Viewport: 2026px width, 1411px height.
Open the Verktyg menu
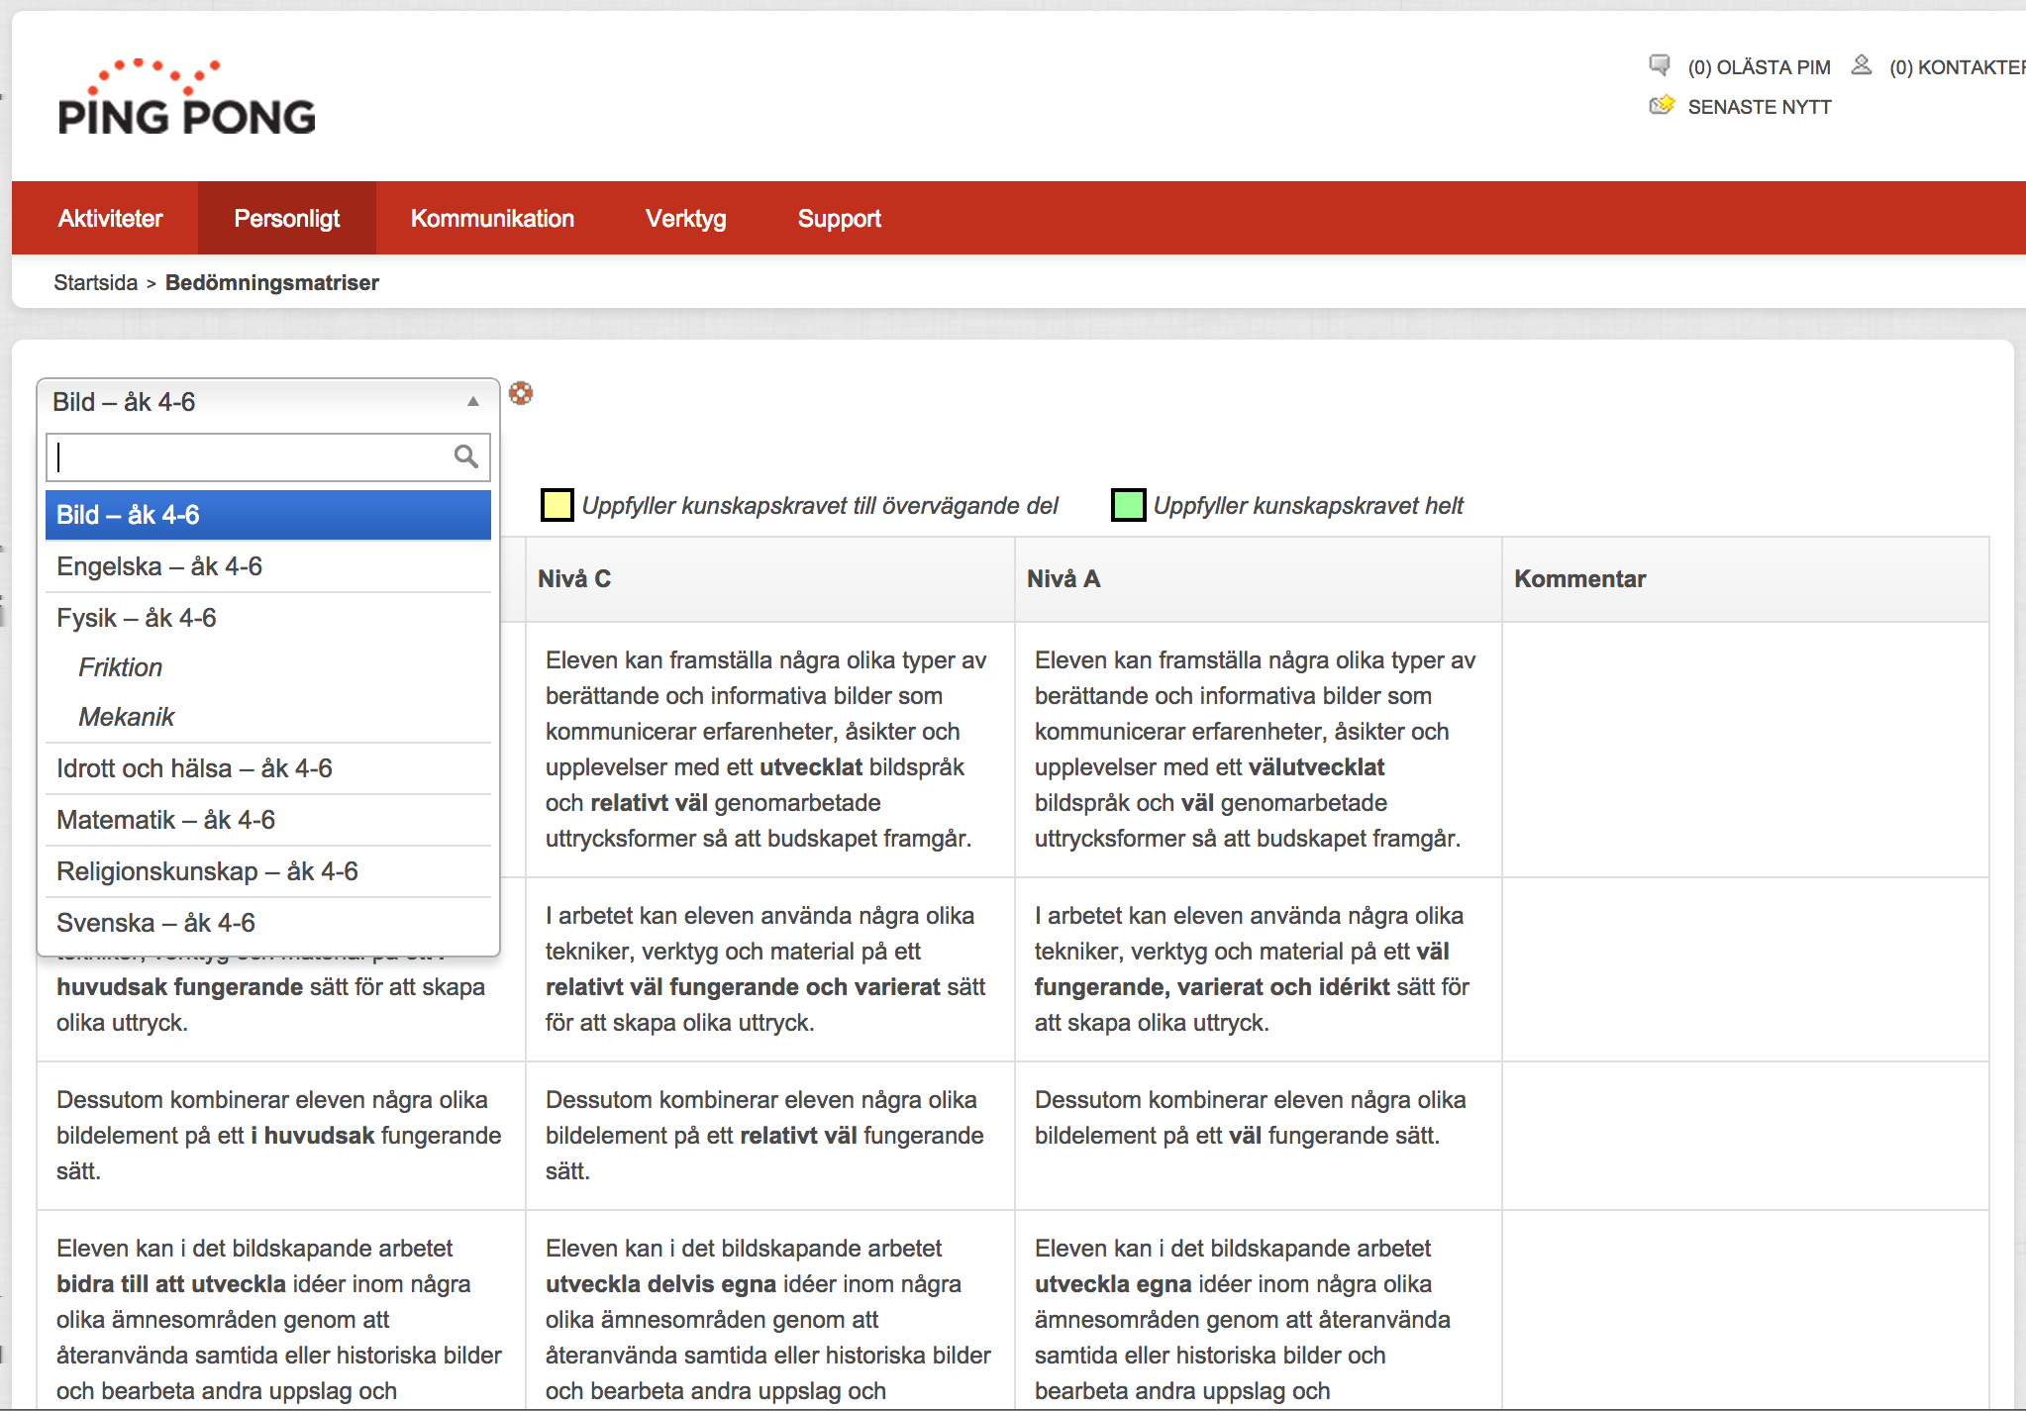click(x=686, y=218)
